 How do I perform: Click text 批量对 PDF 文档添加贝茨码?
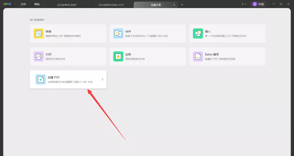pos(220,59)
